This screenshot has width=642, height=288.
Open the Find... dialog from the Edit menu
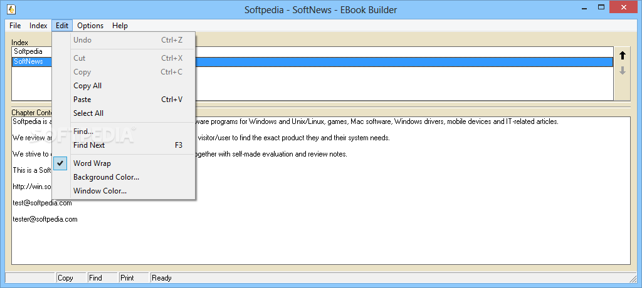click(x=124, y=131)
